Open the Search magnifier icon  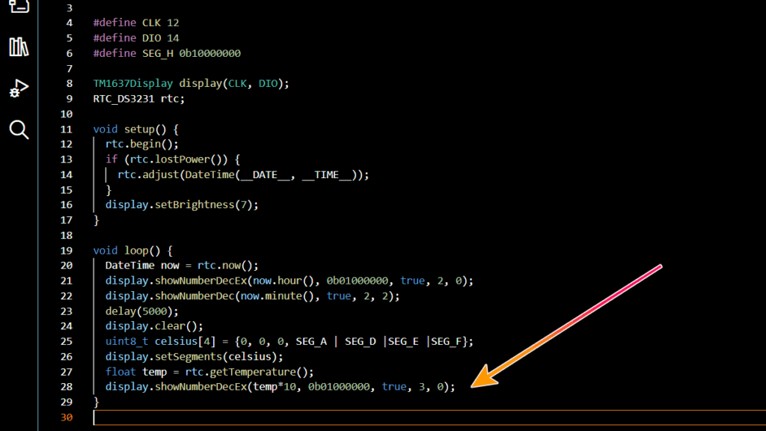pyautogui.click(x=19, y=129)
